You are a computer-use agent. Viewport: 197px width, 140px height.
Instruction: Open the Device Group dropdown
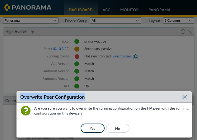[115, 20]
